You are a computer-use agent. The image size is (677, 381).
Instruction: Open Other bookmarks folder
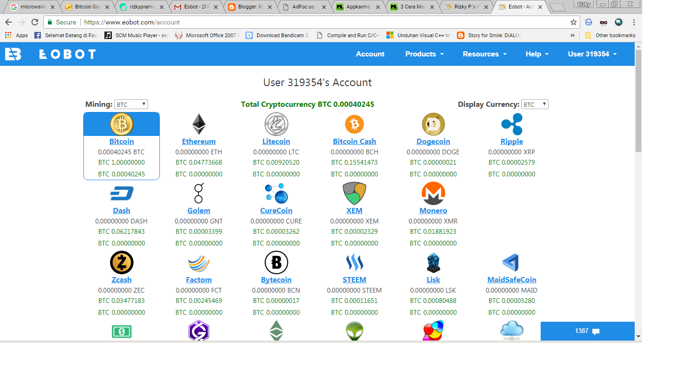pyautogui.click(x=610, y=35)
